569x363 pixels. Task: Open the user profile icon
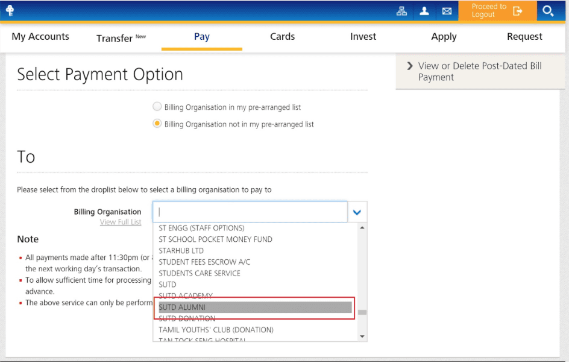(x=424, y=11)
